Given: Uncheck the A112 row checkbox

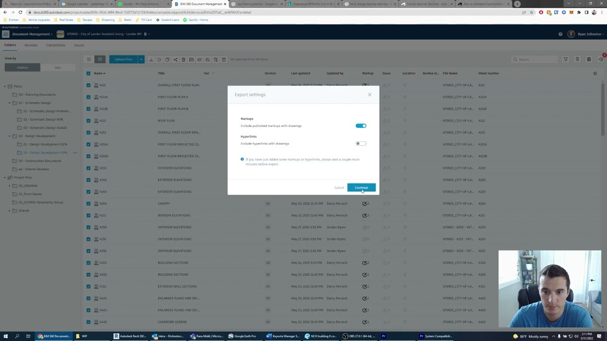Looking at the screenshot, I should click(88, 121).
